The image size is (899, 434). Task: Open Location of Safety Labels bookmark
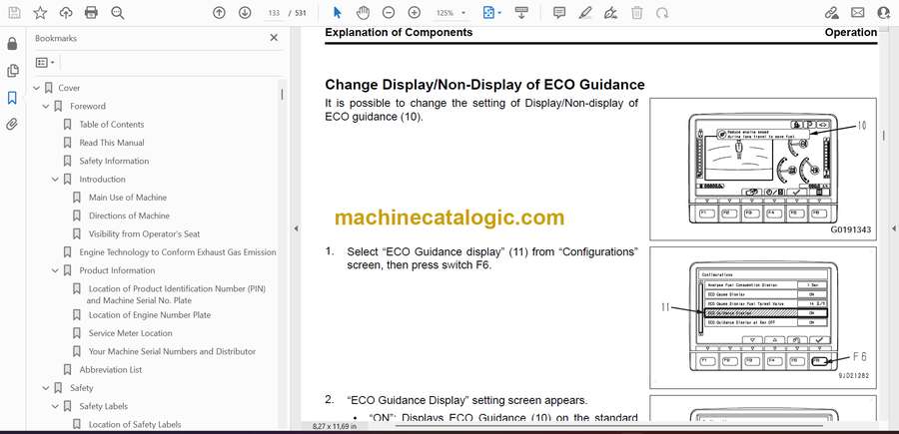(x=135, y=424)
